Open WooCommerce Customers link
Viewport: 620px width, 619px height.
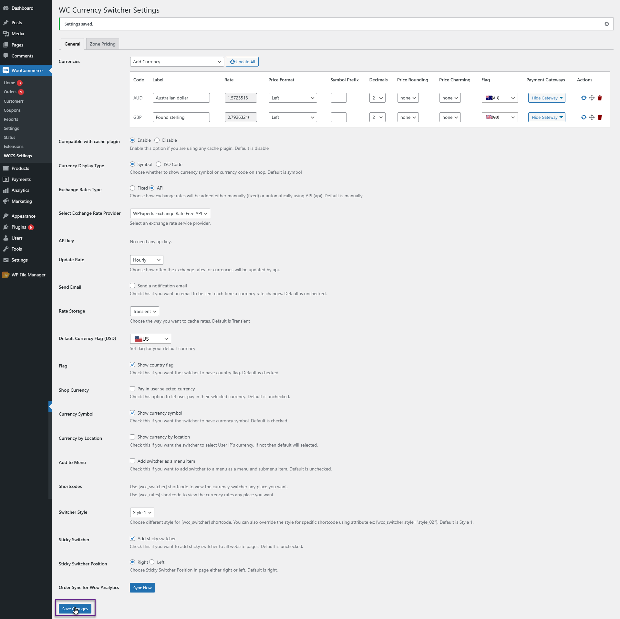[x=14, y=101]
